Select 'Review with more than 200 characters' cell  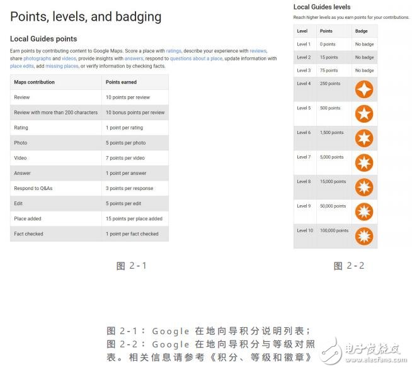coord(55,113)
